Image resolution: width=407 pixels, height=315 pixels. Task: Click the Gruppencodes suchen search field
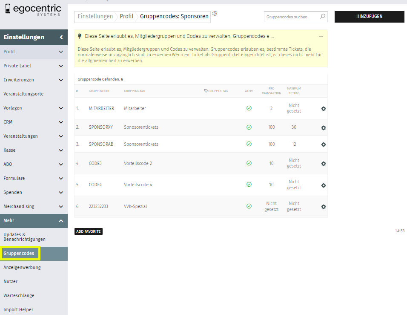coord(292,17)
